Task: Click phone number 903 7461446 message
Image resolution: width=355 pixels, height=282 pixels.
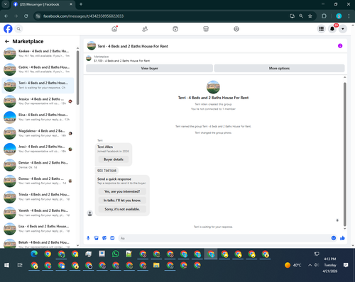Action: pyautogui.click(x=106, y=171)
